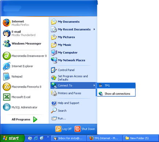159x142 pixels.
Task: Click third Quick Launch icon before chevron
Action: point(42,138)
